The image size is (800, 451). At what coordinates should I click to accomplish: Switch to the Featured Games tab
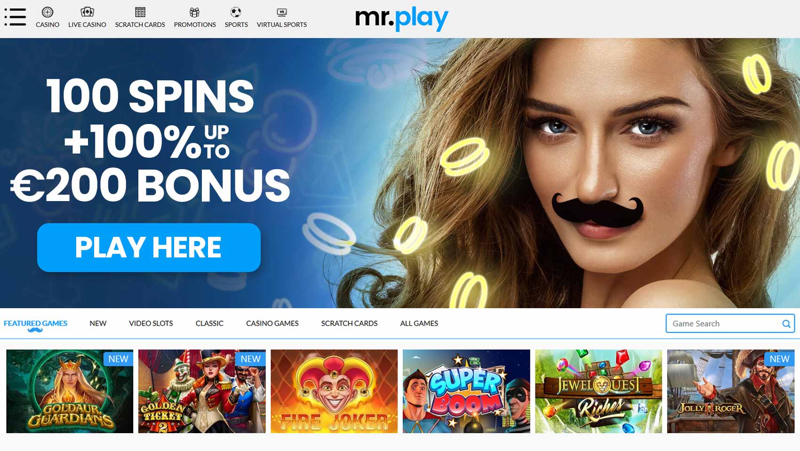click(x=35, y=323)
